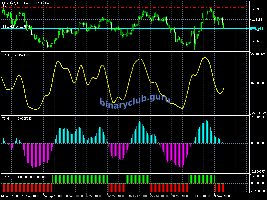The width and height of the screenshot is (267, 200).
Task: Click the 12 Oct 18:00 time label
Action: (x=116, y=196)
